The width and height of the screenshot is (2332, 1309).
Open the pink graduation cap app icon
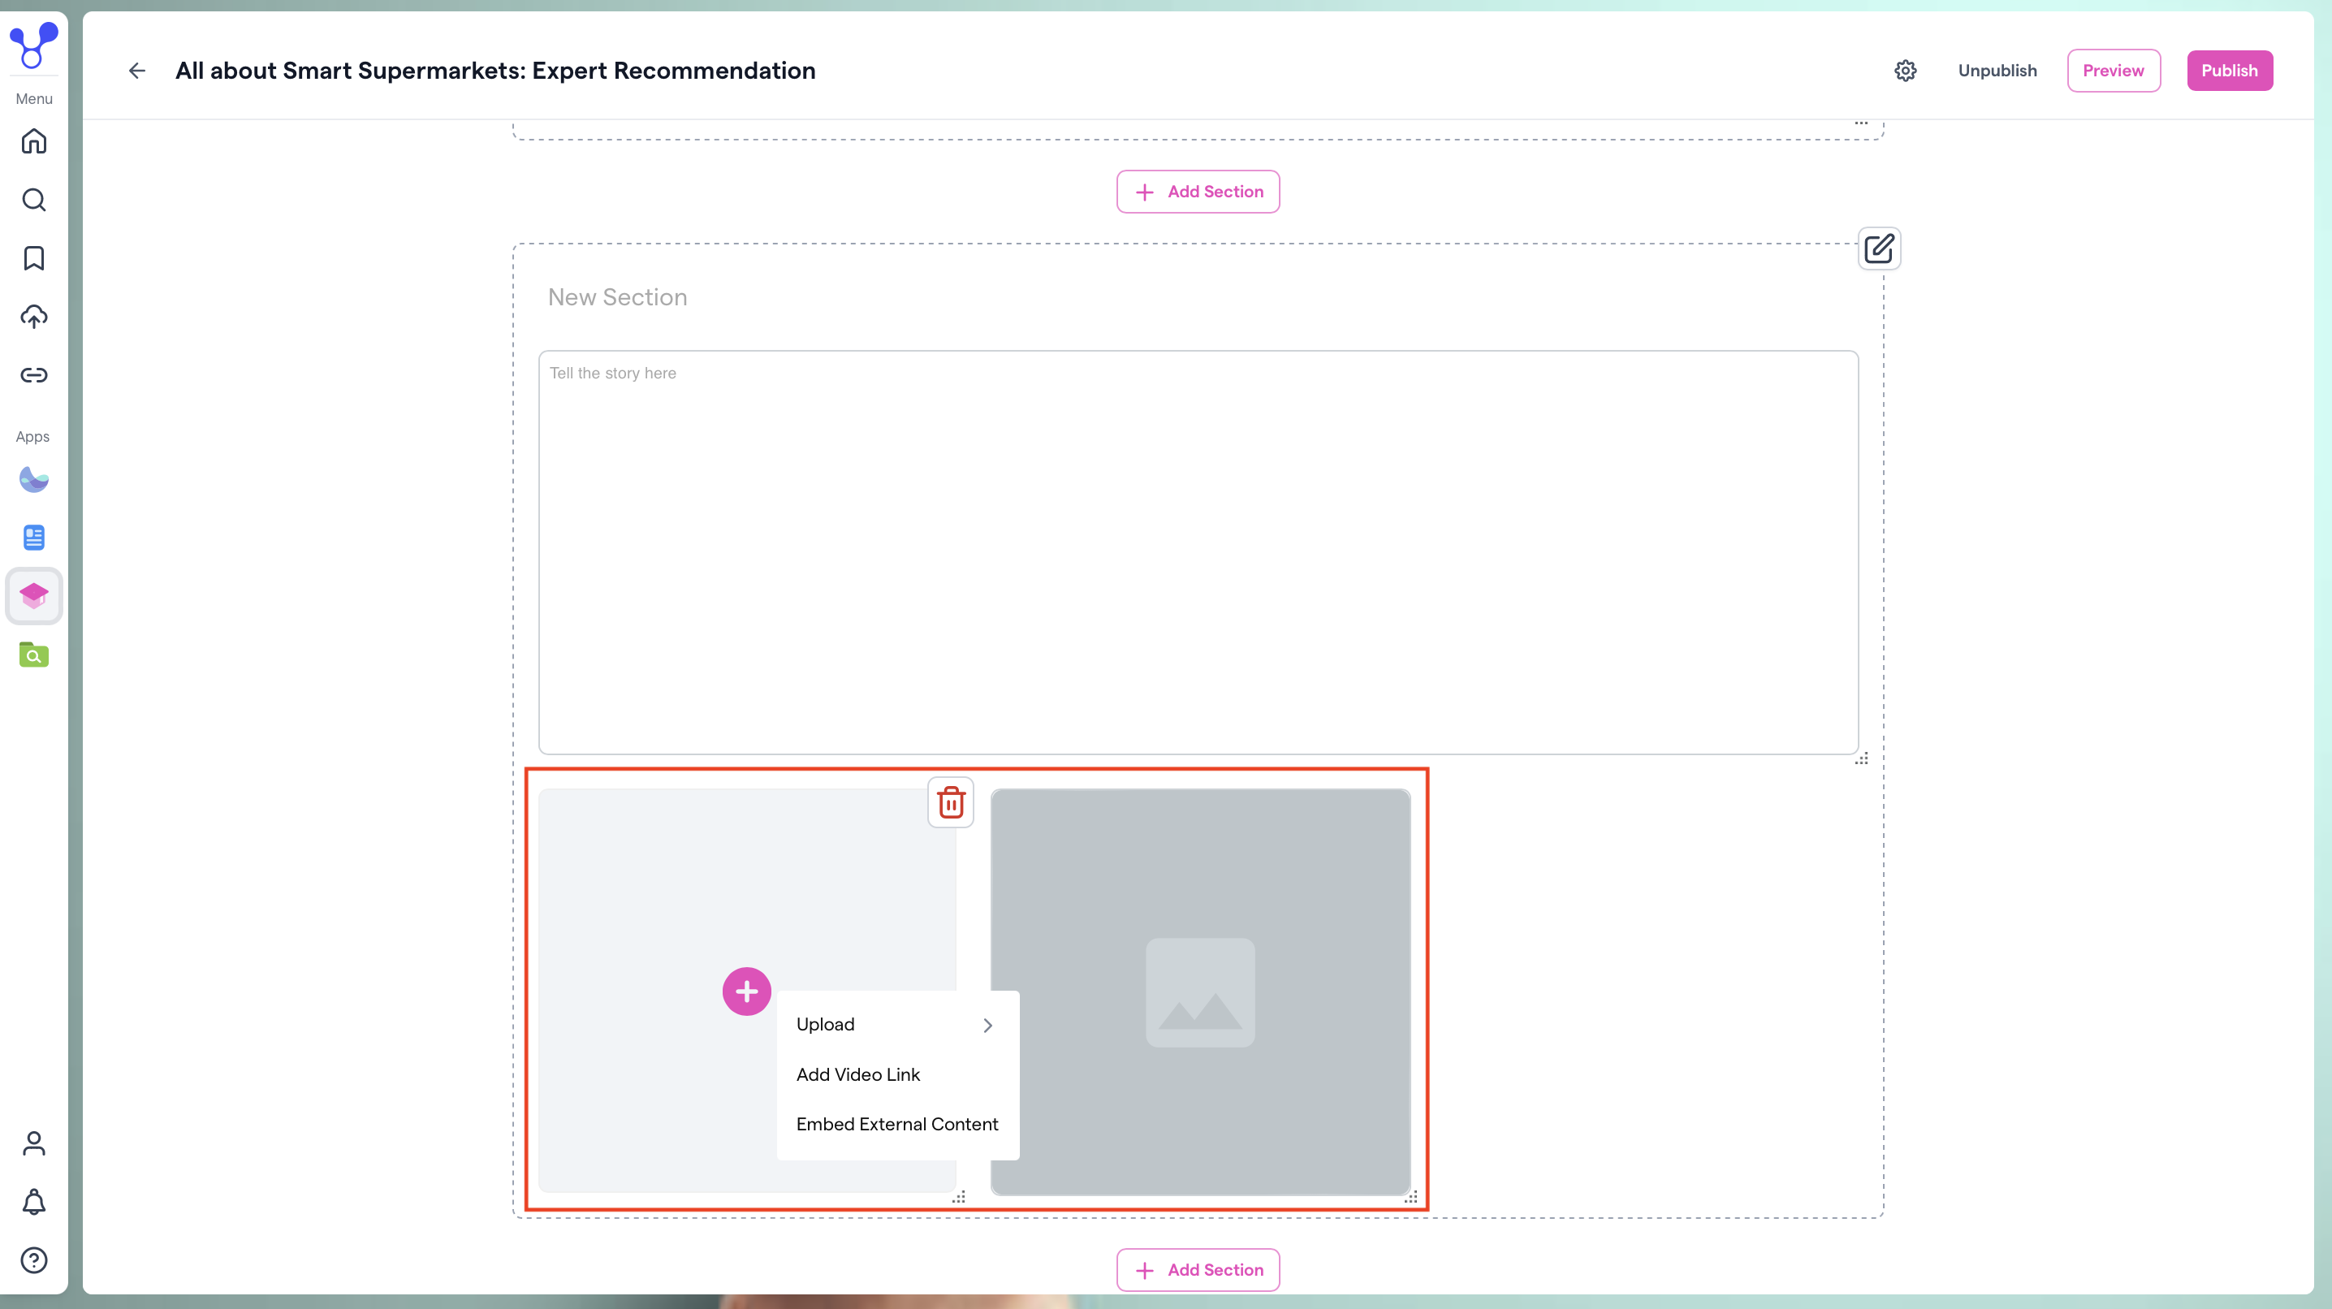point(33,596)
